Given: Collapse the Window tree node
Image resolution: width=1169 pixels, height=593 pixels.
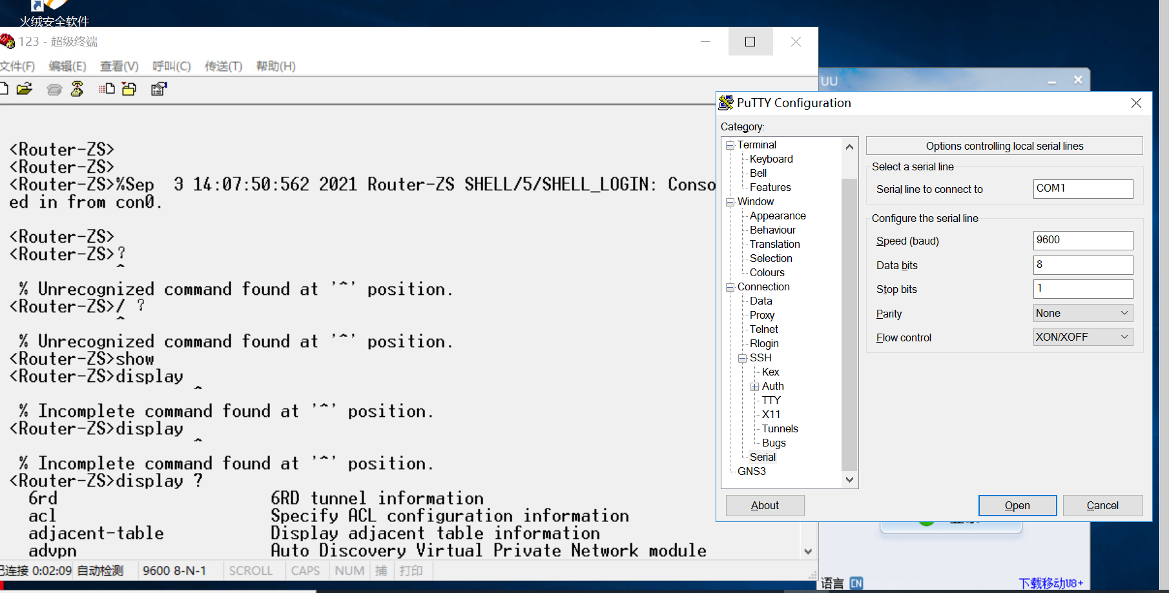Looking at the screenshot, I should [730, 202].
